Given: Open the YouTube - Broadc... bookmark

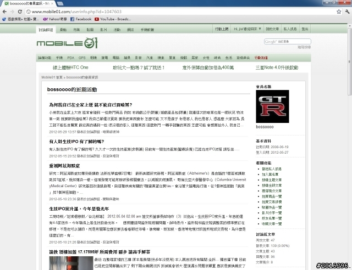Looking at the screenshot, I should (x=113, y=19).
